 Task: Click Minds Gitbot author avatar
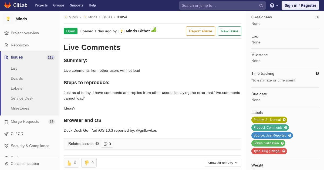pos(122,31)
